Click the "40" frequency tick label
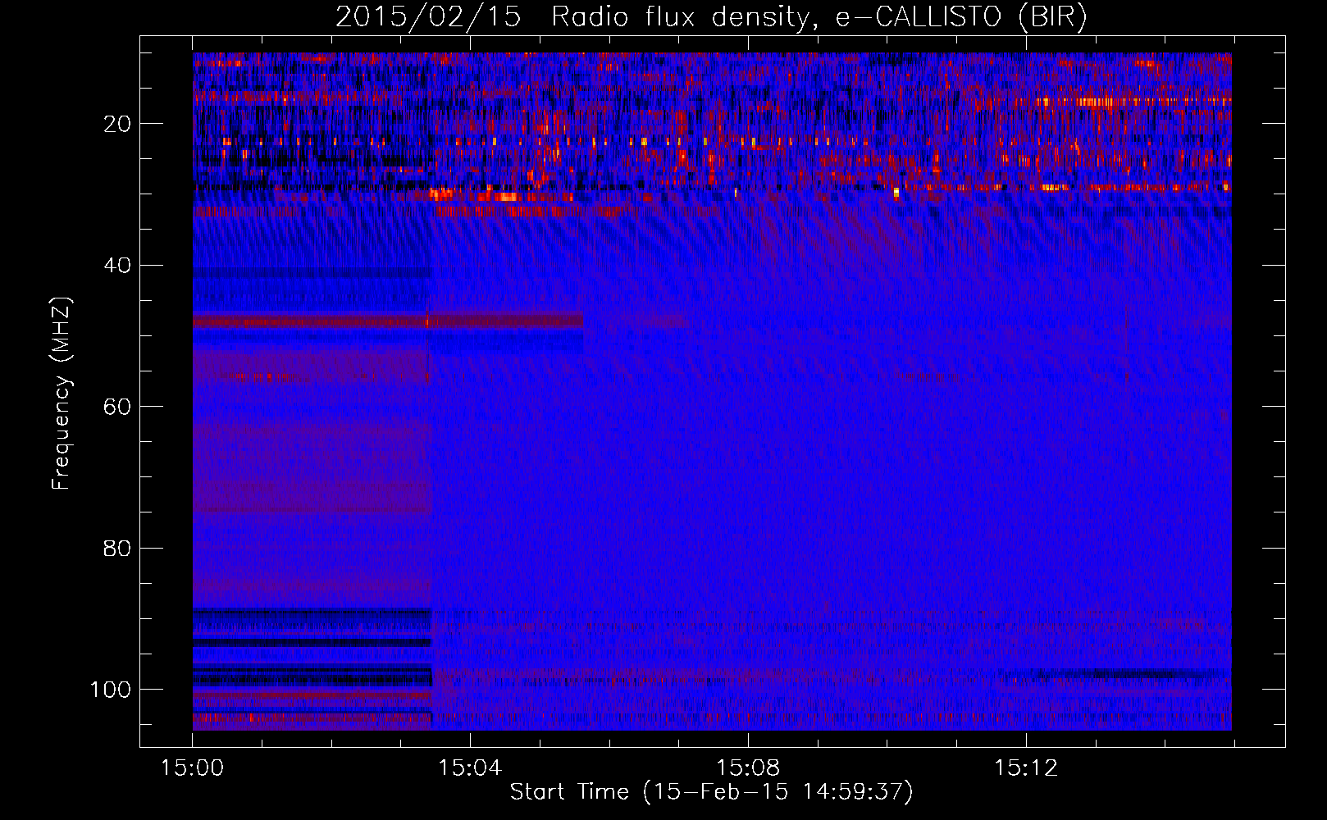Screen dimensions: 1327x820 point(117,265)
